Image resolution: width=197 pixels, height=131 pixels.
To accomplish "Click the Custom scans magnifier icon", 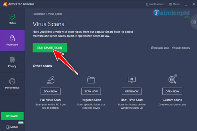I will pos(172,80).
